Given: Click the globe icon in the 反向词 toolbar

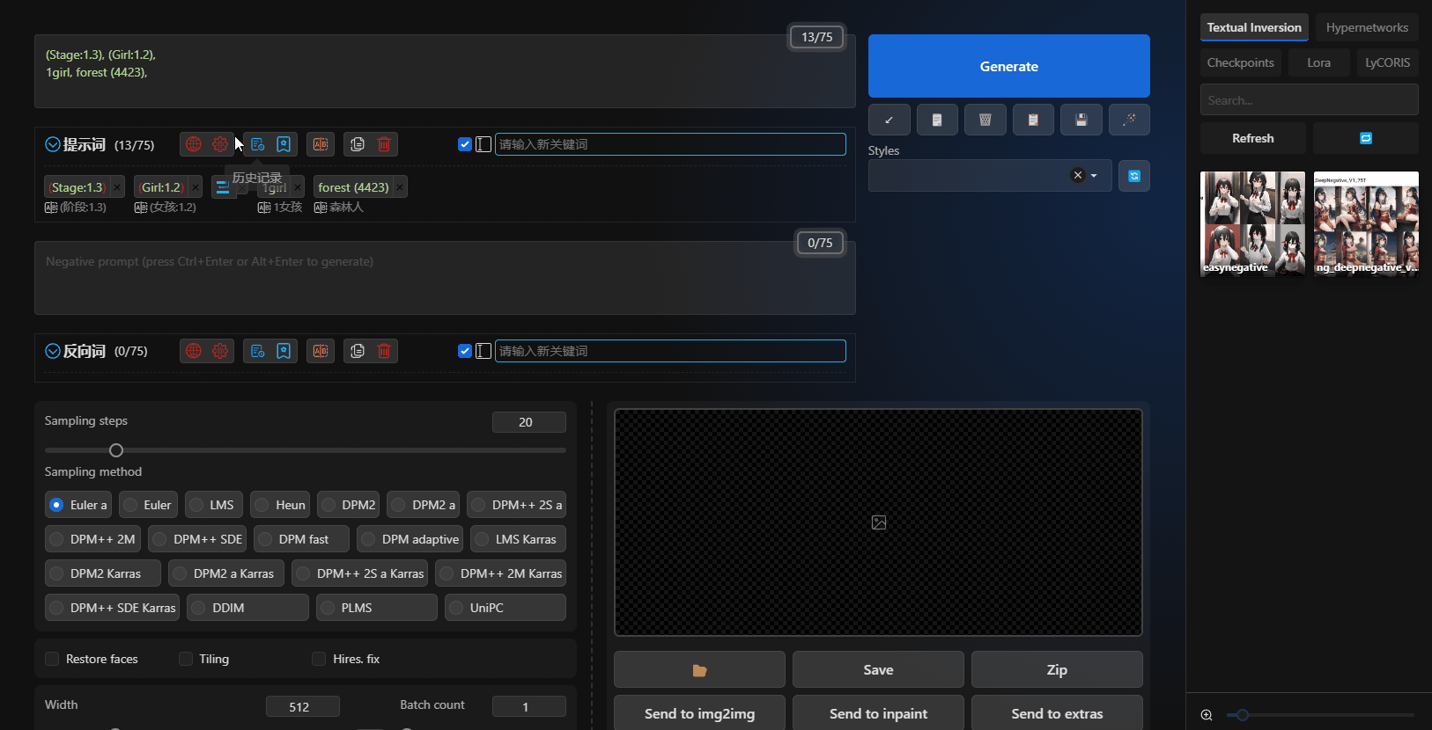Looking at the screenshot, I should coord(194,351).
